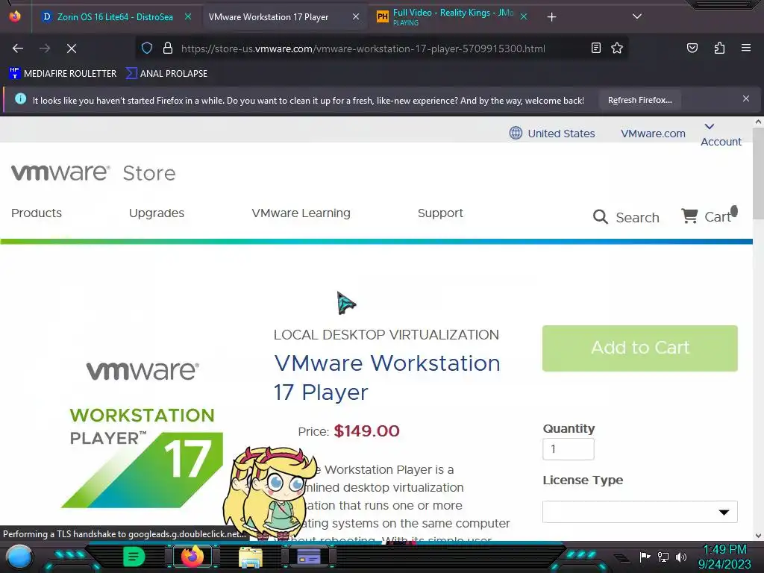The image size is (764, 573).
Task: Open the Firefox hamburger menu
Action: coord(745,48)
